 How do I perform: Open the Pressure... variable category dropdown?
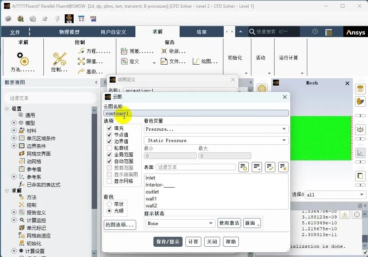(x=216, y=129)
